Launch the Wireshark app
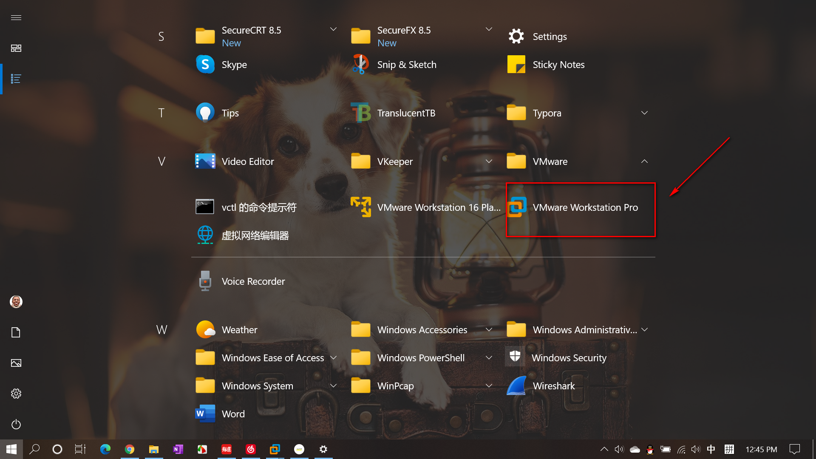This screenshot has height=459, width=816. [x=553, y=386]
